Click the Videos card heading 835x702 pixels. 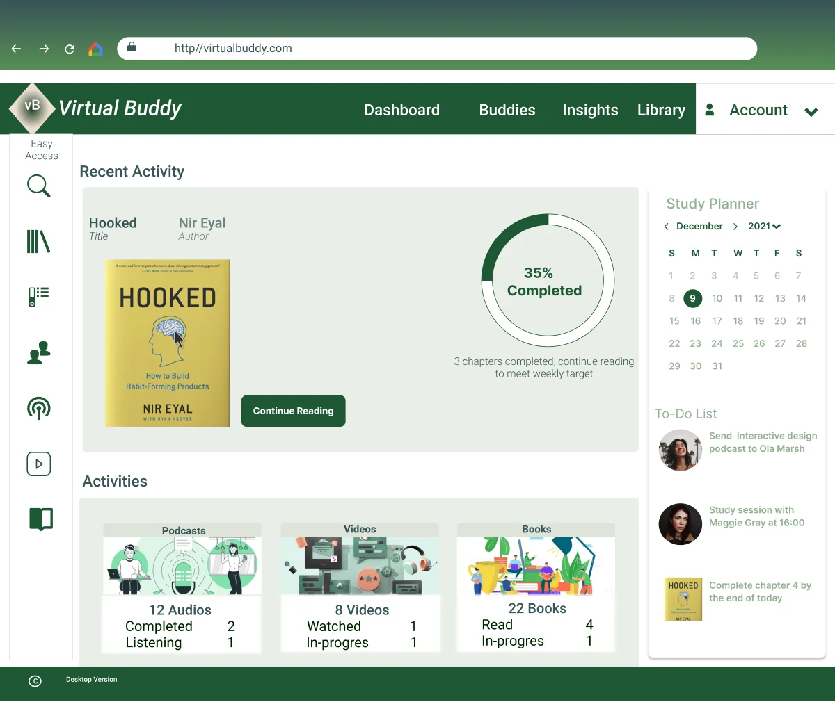click(x=360, y=530)
